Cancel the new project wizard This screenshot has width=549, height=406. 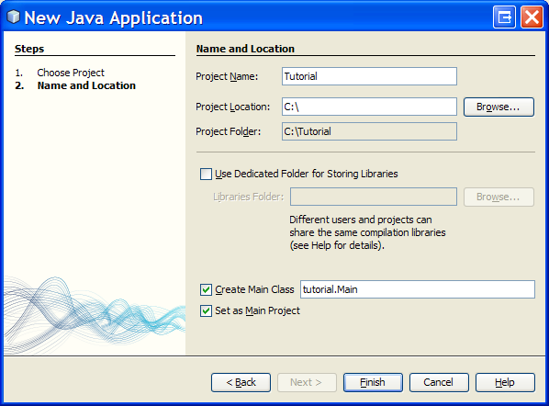point(439,382)
